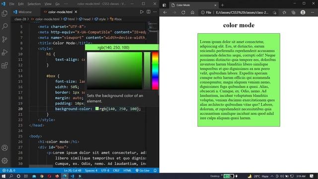Click Spaces: 4 indentation setting
The image size is (318, 179).
(x=91, y=171)
